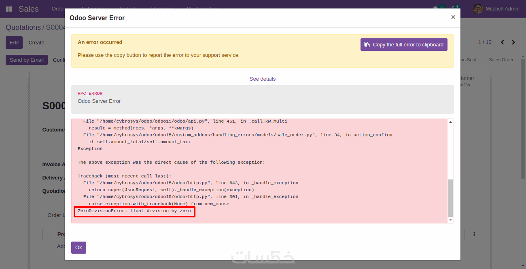The width and height of the screenshot is (526, 269).
Task: Open the activities icon with badge 9
Action: click(455, 8)
